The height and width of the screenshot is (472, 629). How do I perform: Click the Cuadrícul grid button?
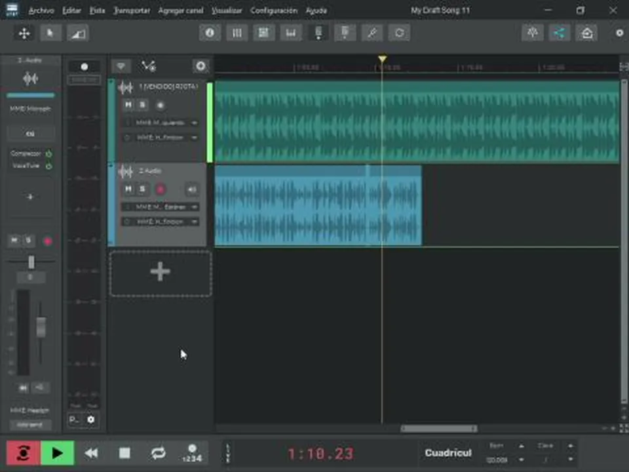(448, 453)
